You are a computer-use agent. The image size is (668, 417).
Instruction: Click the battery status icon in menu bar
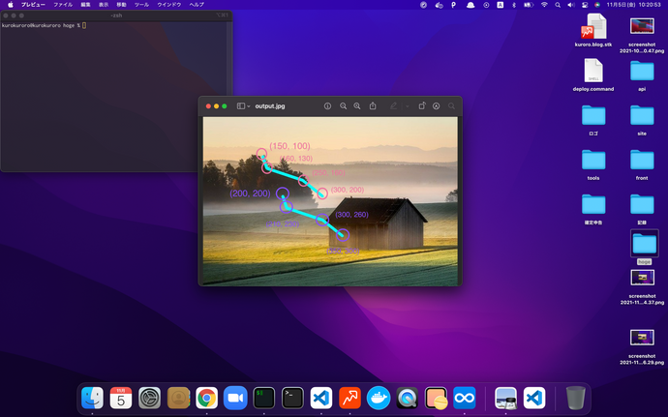[529, 5]
